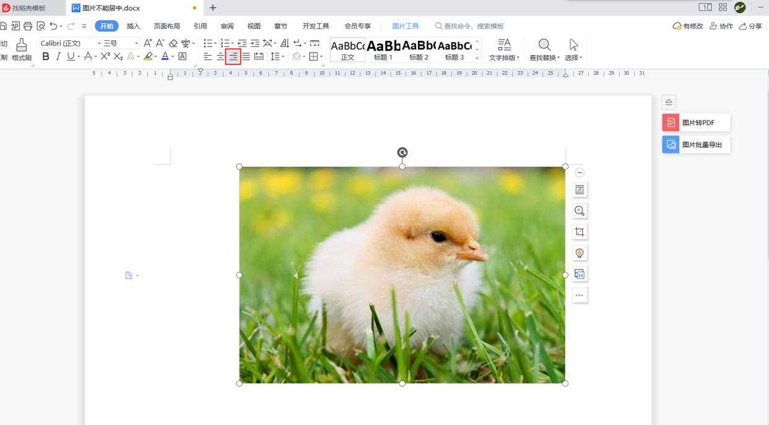
Task: Click the rotation handle above the image
Action: tap(402, 152)
